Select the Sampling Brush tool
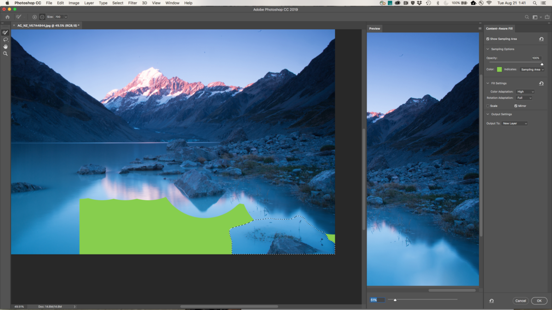Screen dimensions: 552x310 (5, 33)
